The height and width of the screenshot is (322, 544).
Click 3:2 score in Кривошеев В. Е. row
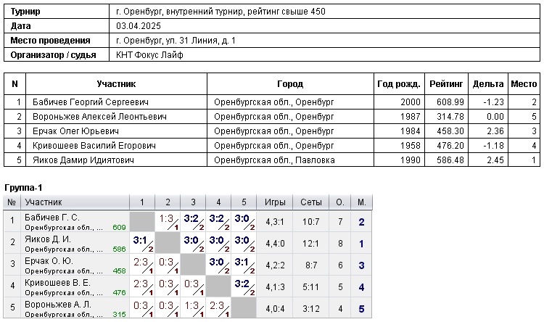pyautogui.click(x=244, y=284)
